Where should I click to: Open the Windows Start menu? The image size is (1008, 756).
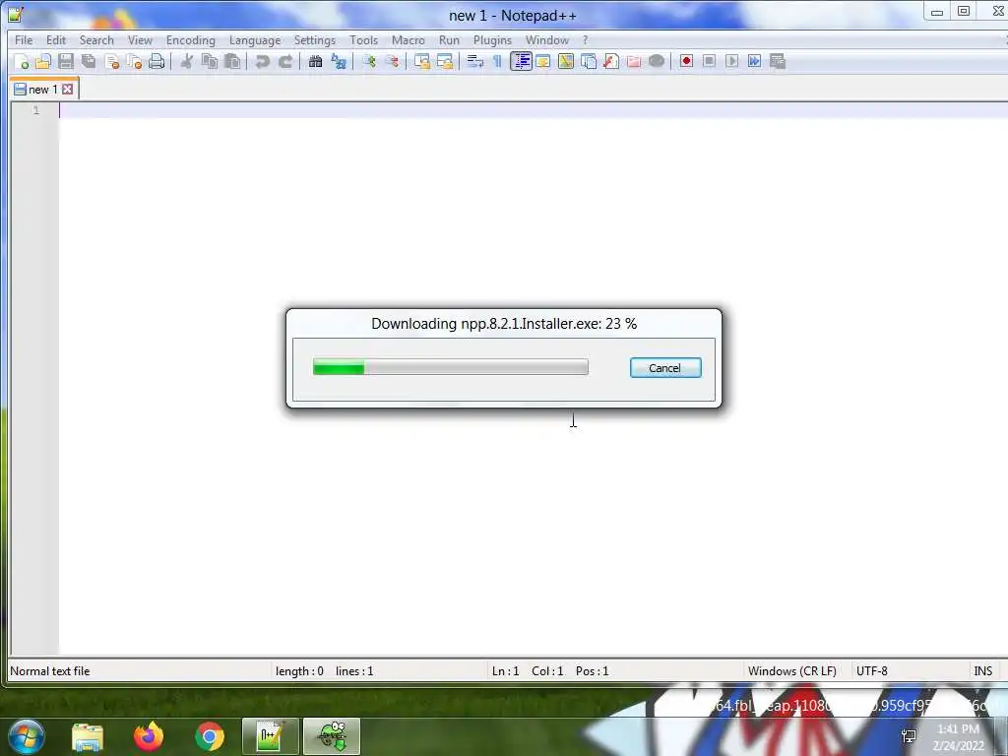25,736
